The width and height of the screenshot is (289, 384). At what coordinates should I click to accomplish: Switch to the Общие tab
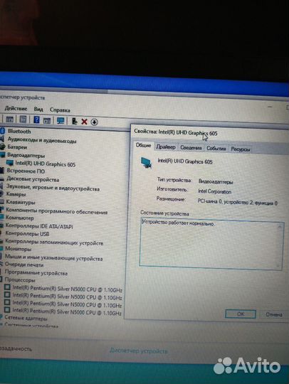tap(143, 145)
